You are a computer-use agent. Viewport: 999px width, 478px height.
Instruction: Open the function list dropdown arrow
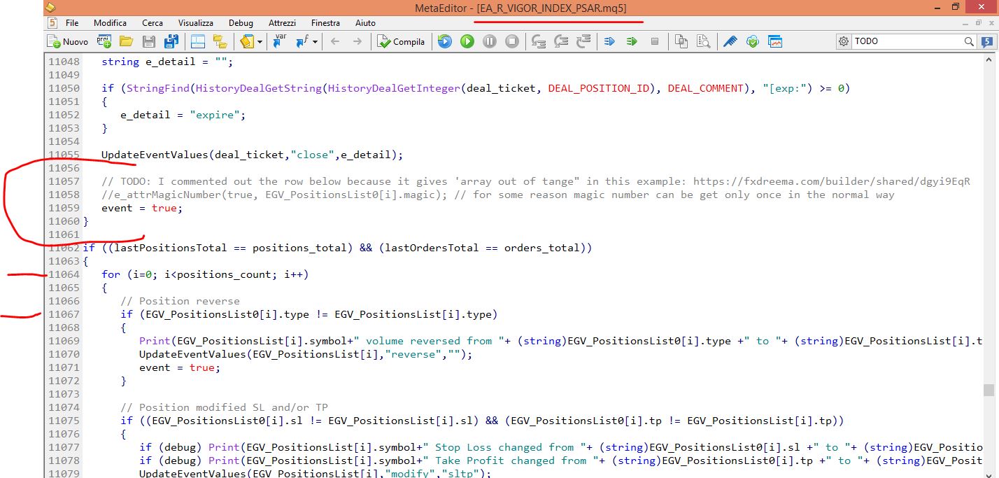pyautogui.click(x=315, y=42)
